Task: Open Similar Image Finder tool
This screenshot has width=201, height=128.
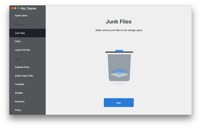Action: point(24,76)
